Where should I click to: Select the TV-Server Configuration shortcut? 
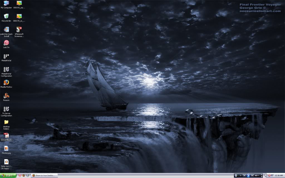[6, 111]
